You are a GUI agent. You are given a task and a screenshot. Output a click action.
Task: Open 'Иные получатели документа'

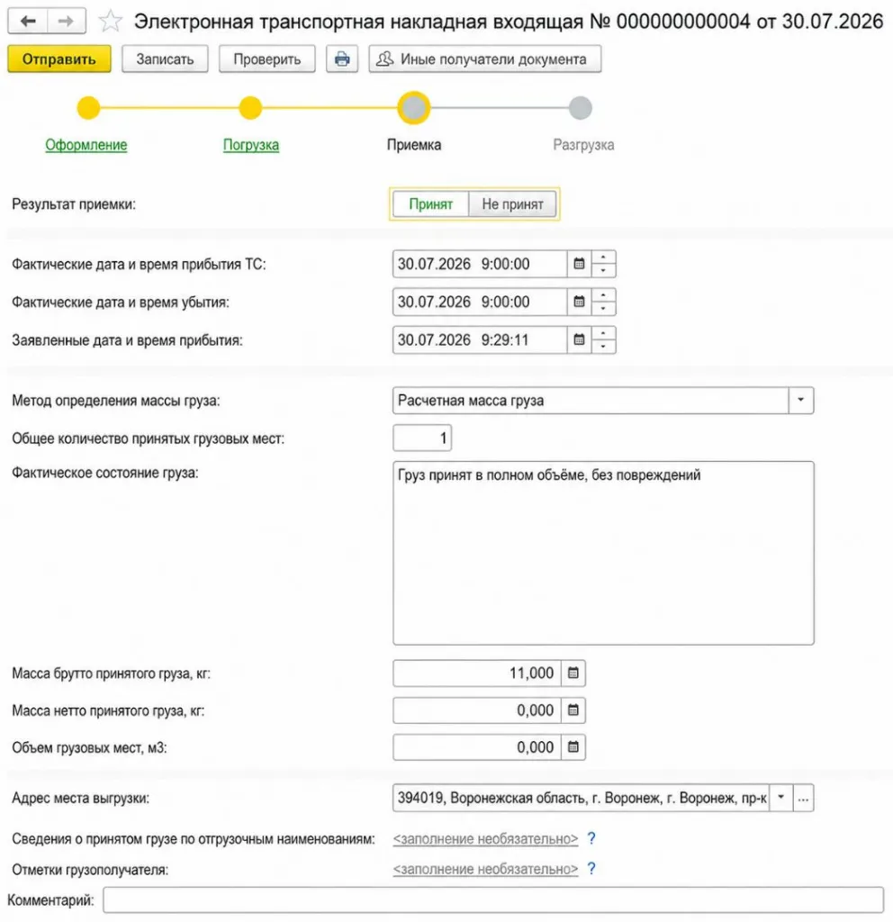tap(485, 59)
